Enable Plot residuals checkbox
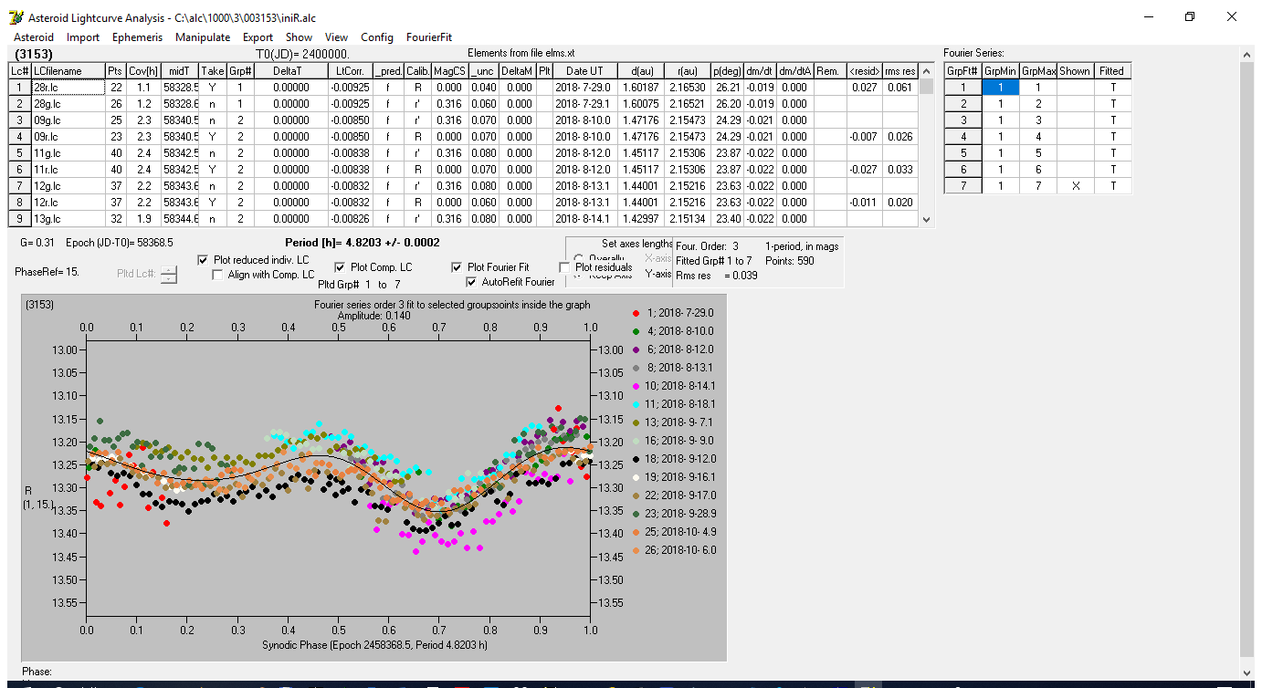This screenshot has height=688, width=1262. pos(564,267)
